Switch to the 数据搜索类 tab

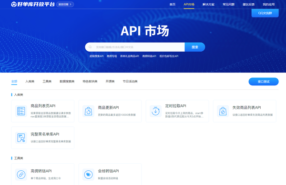coord(67,82)
